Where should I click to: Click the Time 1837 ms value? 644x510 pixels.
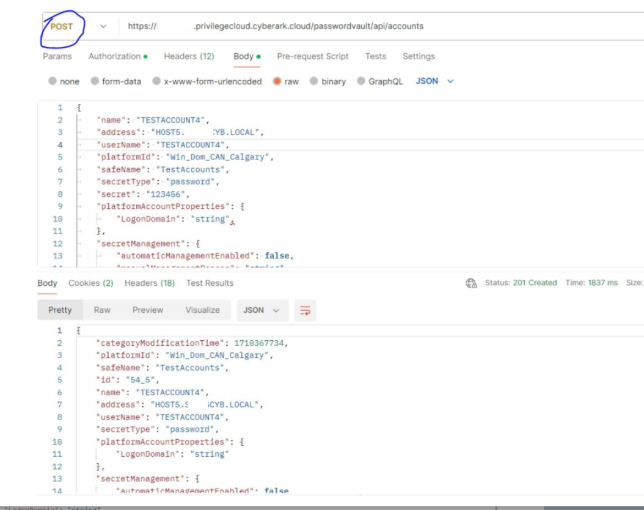click(602, 283)
